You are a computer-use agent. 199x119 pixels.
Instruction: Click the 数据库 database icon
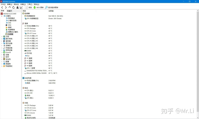[4, 64]
